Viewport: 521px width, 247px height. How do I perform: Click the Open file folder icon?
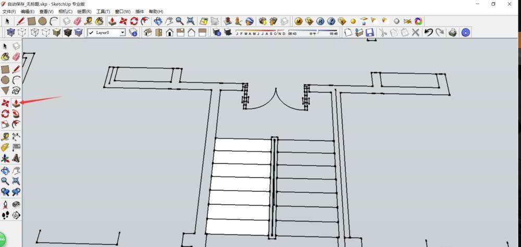coord(359,32)
